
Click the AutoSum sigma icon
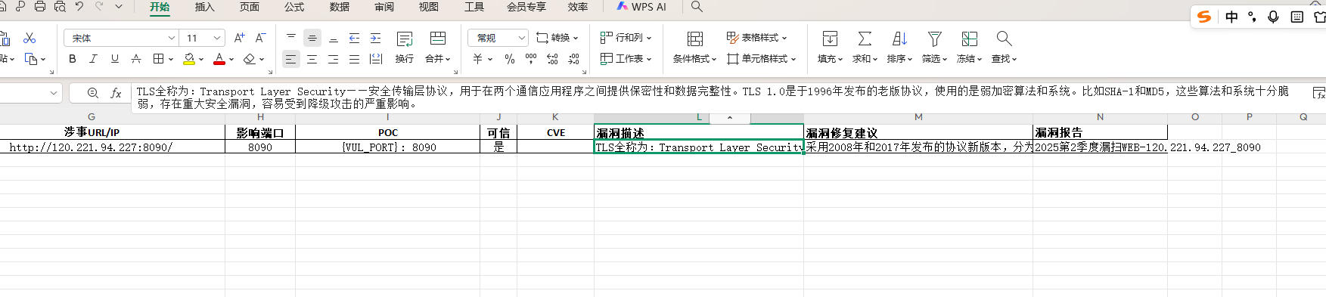tap(865, 39)
